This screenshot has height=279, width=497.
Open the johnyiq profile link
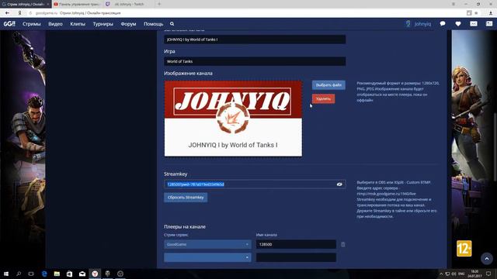422,24
